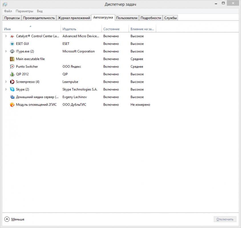The image size is (241, 228).
Task: Click publisher Microsoft Corporation
Action: 78,51
